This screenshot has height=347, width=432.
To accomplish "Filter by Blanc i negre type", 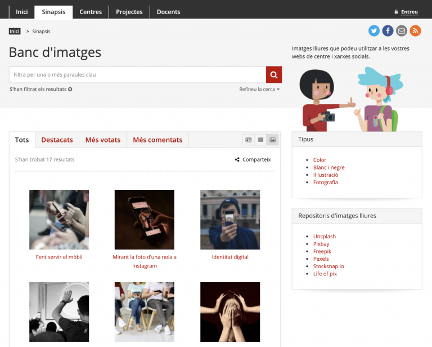I will 328,167.
